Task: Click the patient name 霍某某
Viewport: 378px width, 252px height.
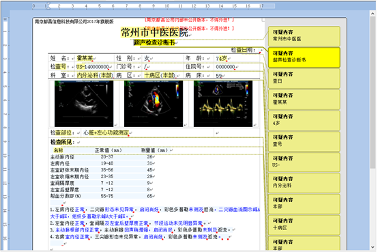Action: [85, 58]
